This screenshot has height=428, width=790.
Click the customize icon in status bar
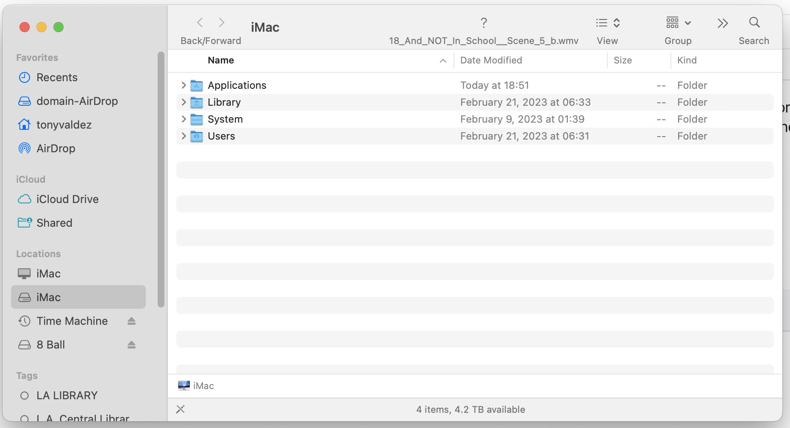click(181, 409)
